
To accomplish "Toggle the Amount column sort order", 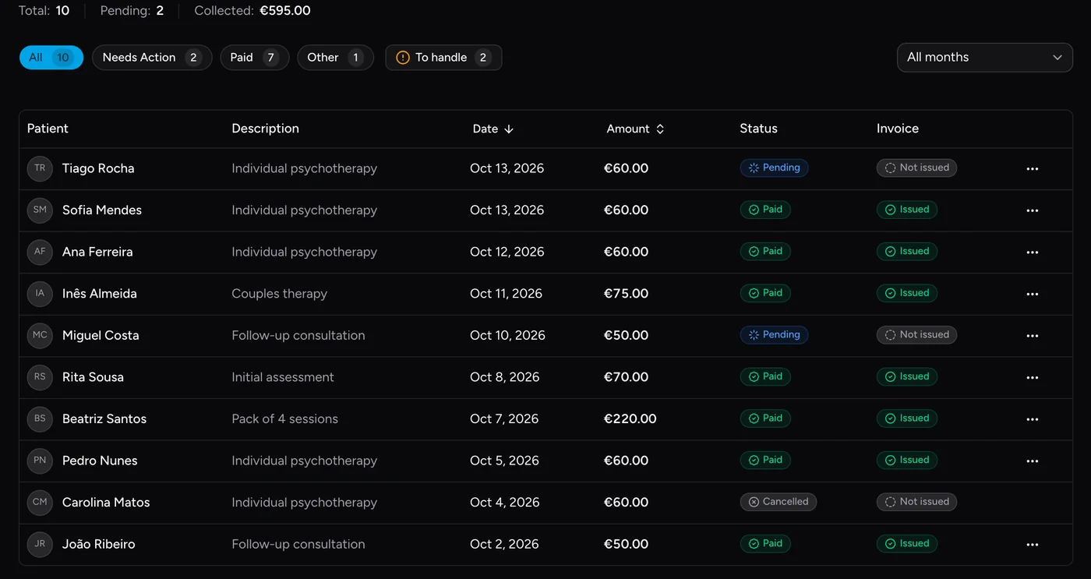I will point(635,129).
